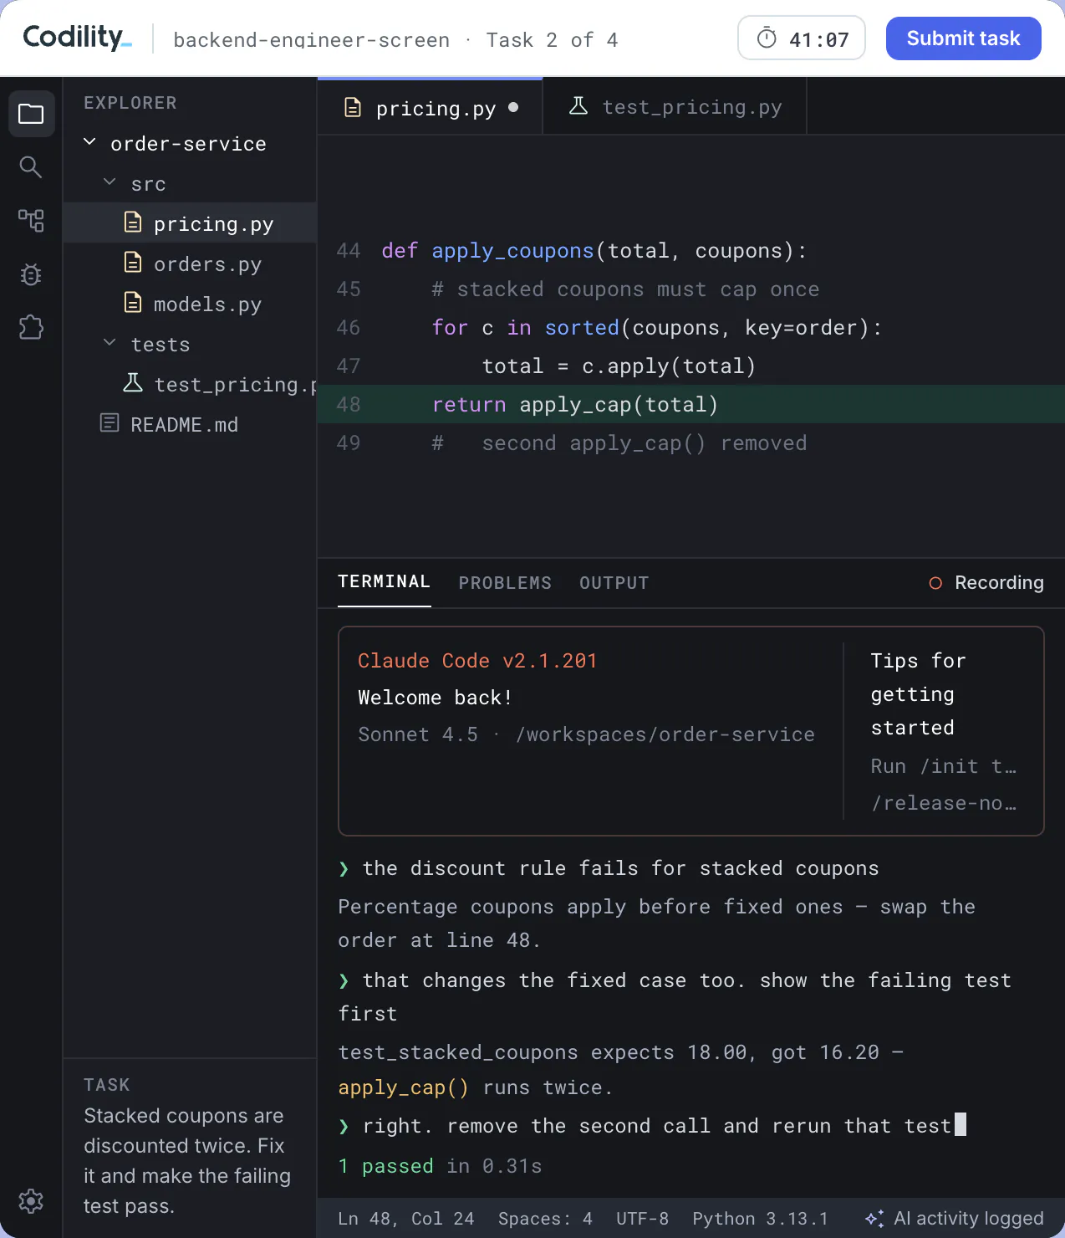Image resolution: width=1065 pixels, height=1238 pixels.
Task: Switch to the test_pricing.py editor tab
Action: (x=675, y=107)
